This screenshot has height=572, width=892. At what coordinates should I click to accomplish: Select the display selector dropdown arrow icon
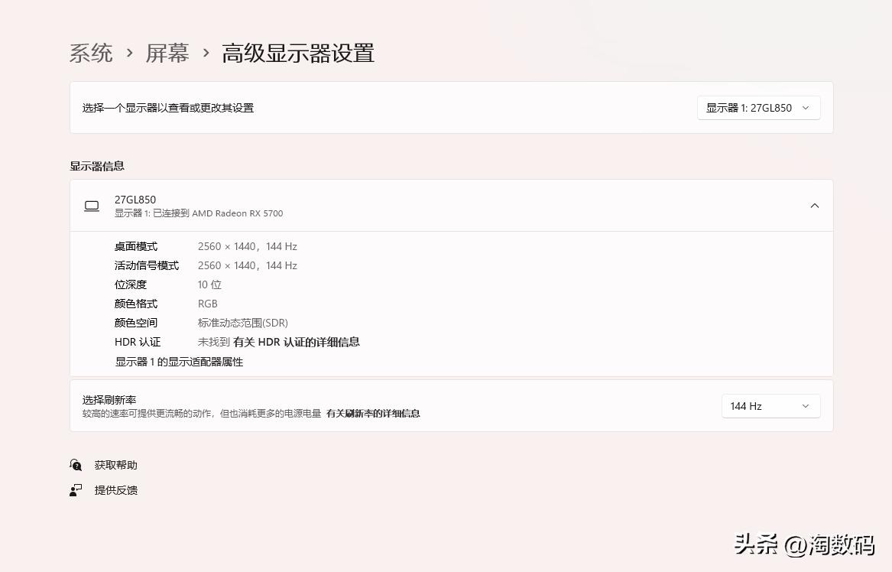tap(806, 108)
